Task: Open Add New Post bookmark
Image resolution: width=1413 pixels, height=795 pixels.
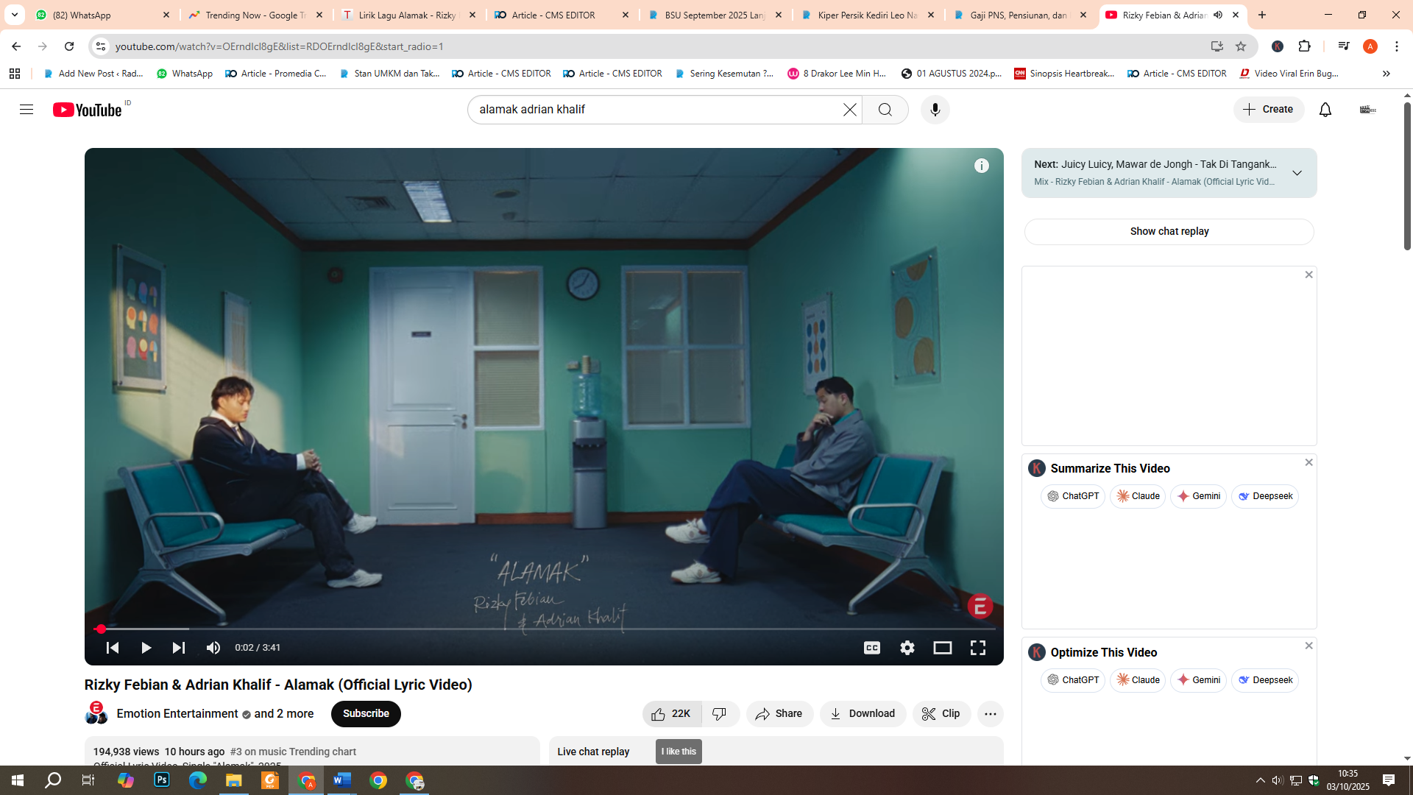Action: [93, 74]
